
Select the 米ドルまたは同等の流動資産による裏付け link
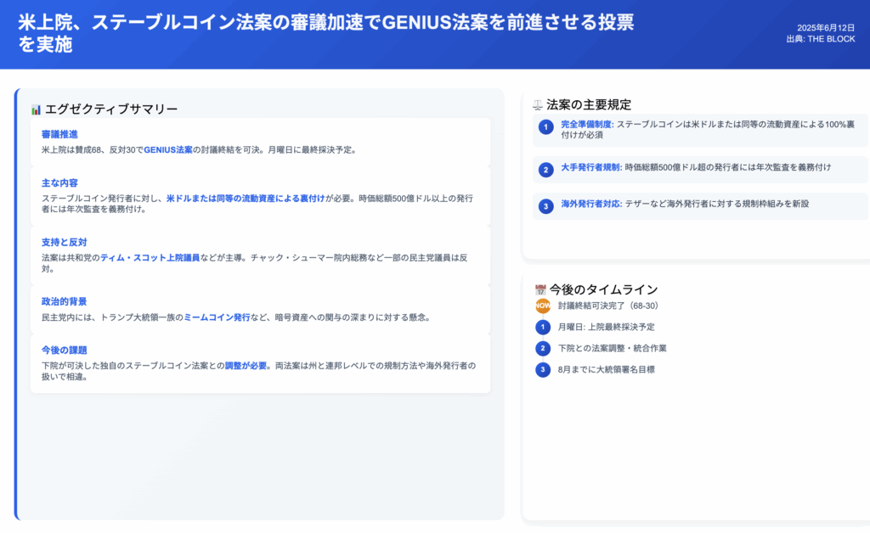pos(246,199)
